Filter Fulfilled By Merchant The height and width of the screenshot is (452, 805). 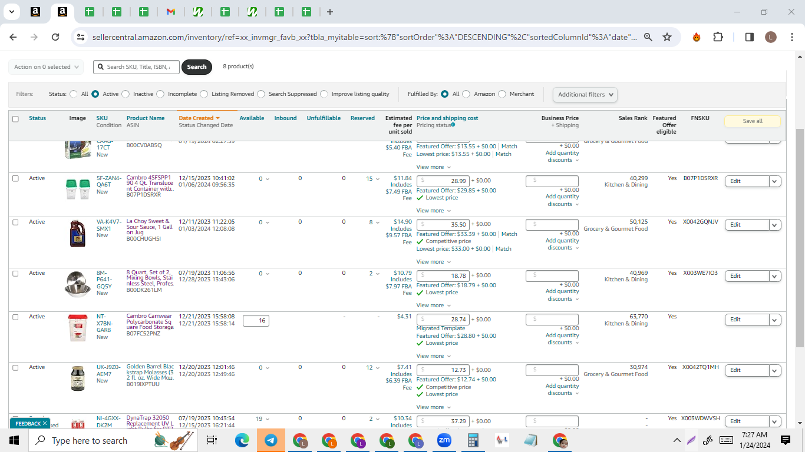(x=502, y=94)
